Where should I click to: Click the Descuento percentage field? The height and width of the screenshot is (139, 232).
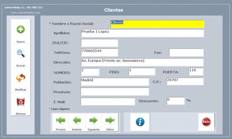175,101
